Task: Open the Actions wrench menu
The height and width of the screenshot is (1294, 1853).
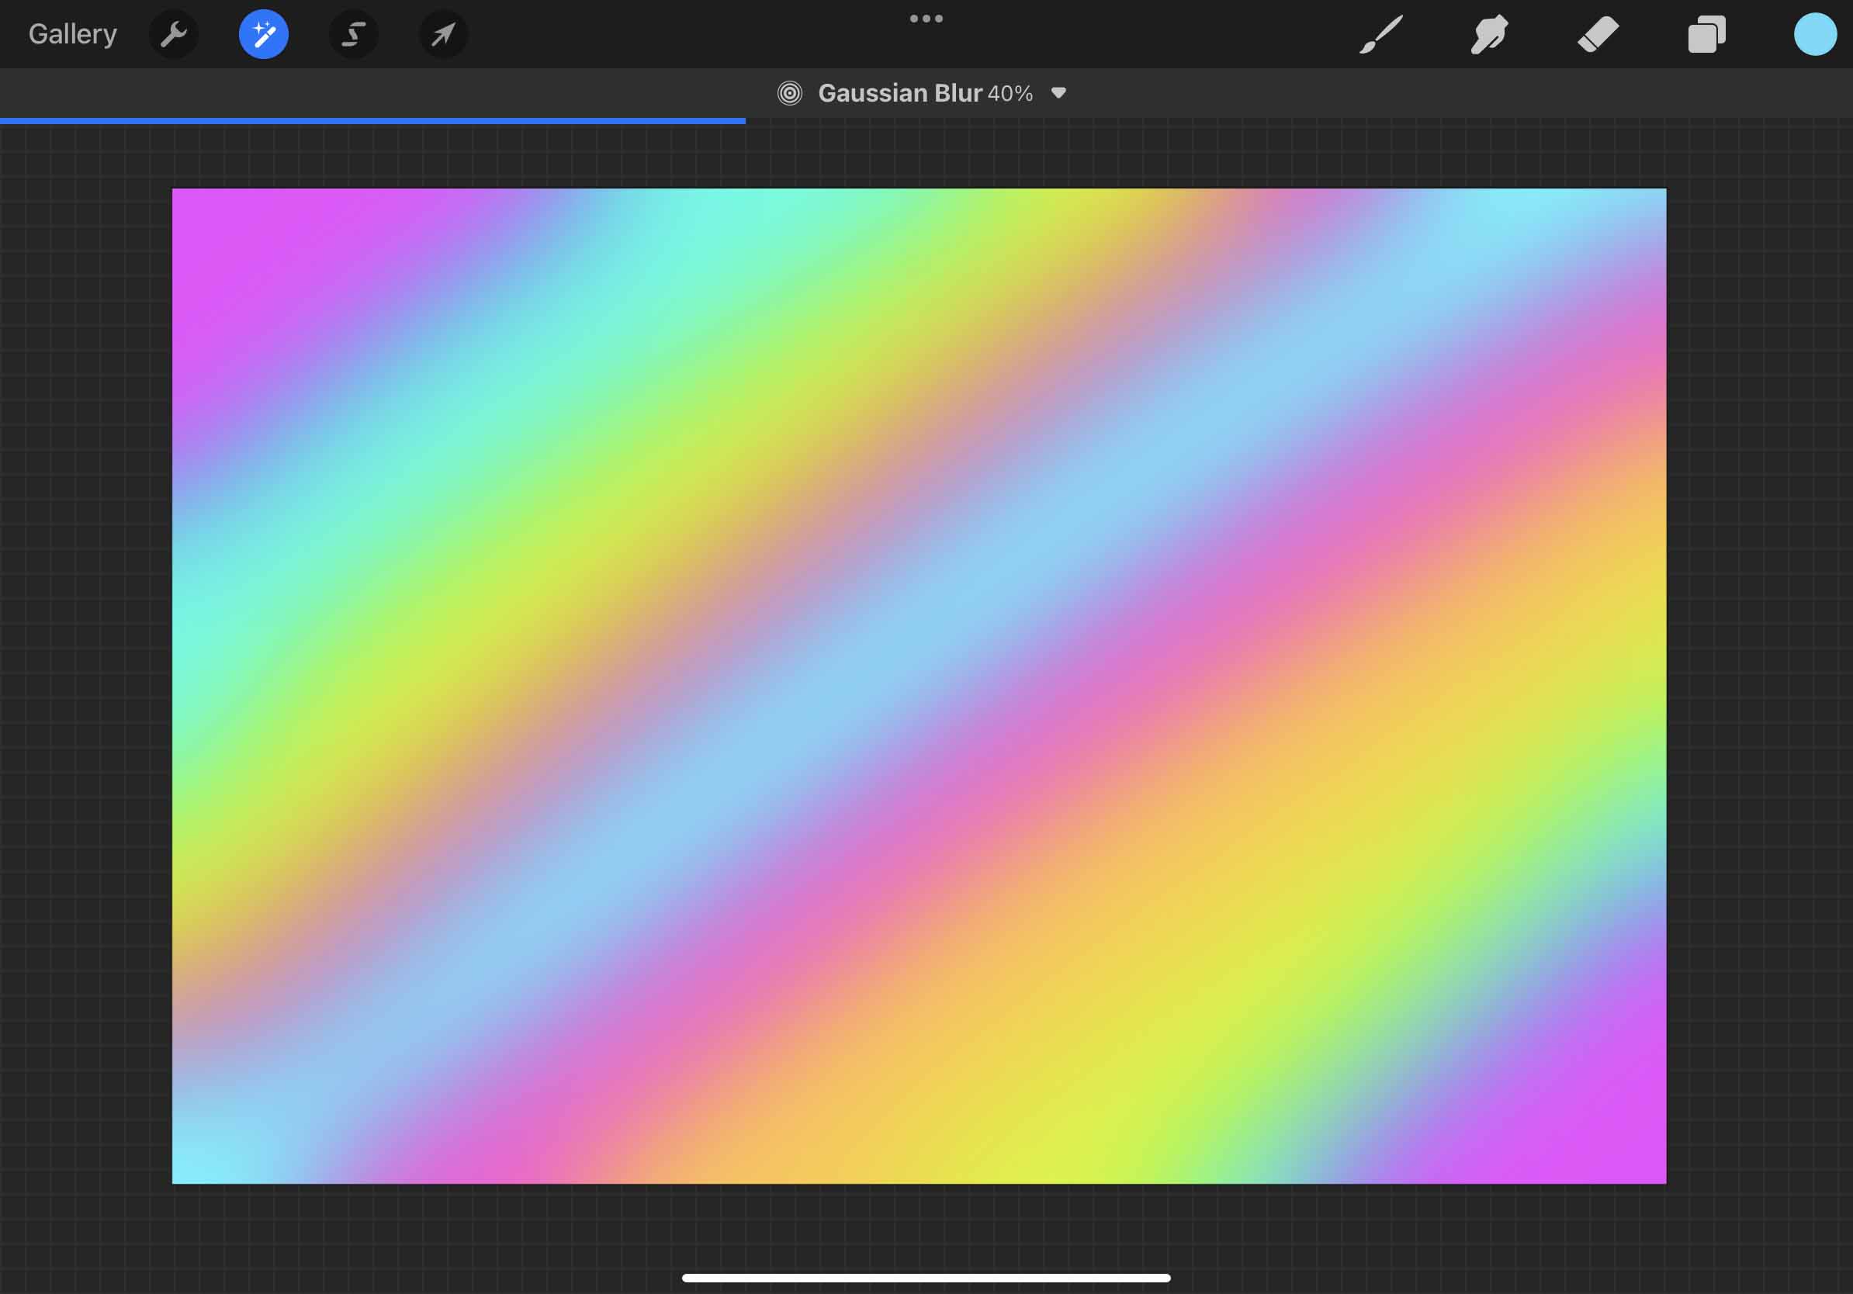Action: [x=174, y=34]
